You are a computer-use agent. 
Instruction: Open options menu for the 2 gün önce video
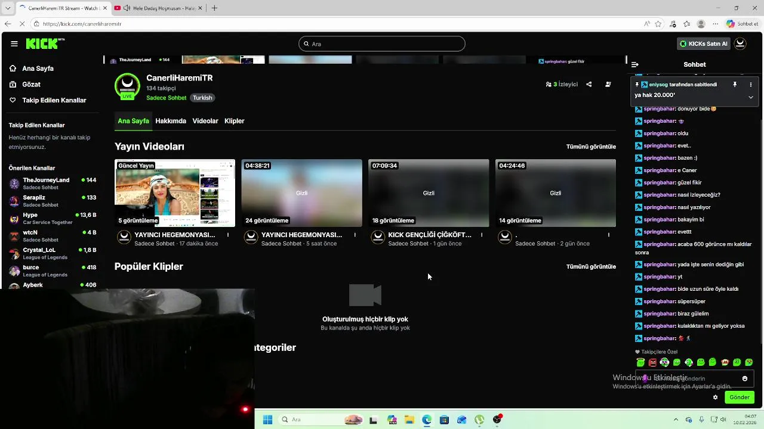tap(609, 235)
